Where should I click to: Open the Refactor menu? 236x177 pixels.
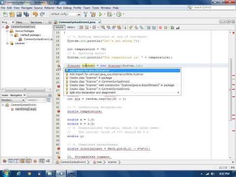click(49, 8)
